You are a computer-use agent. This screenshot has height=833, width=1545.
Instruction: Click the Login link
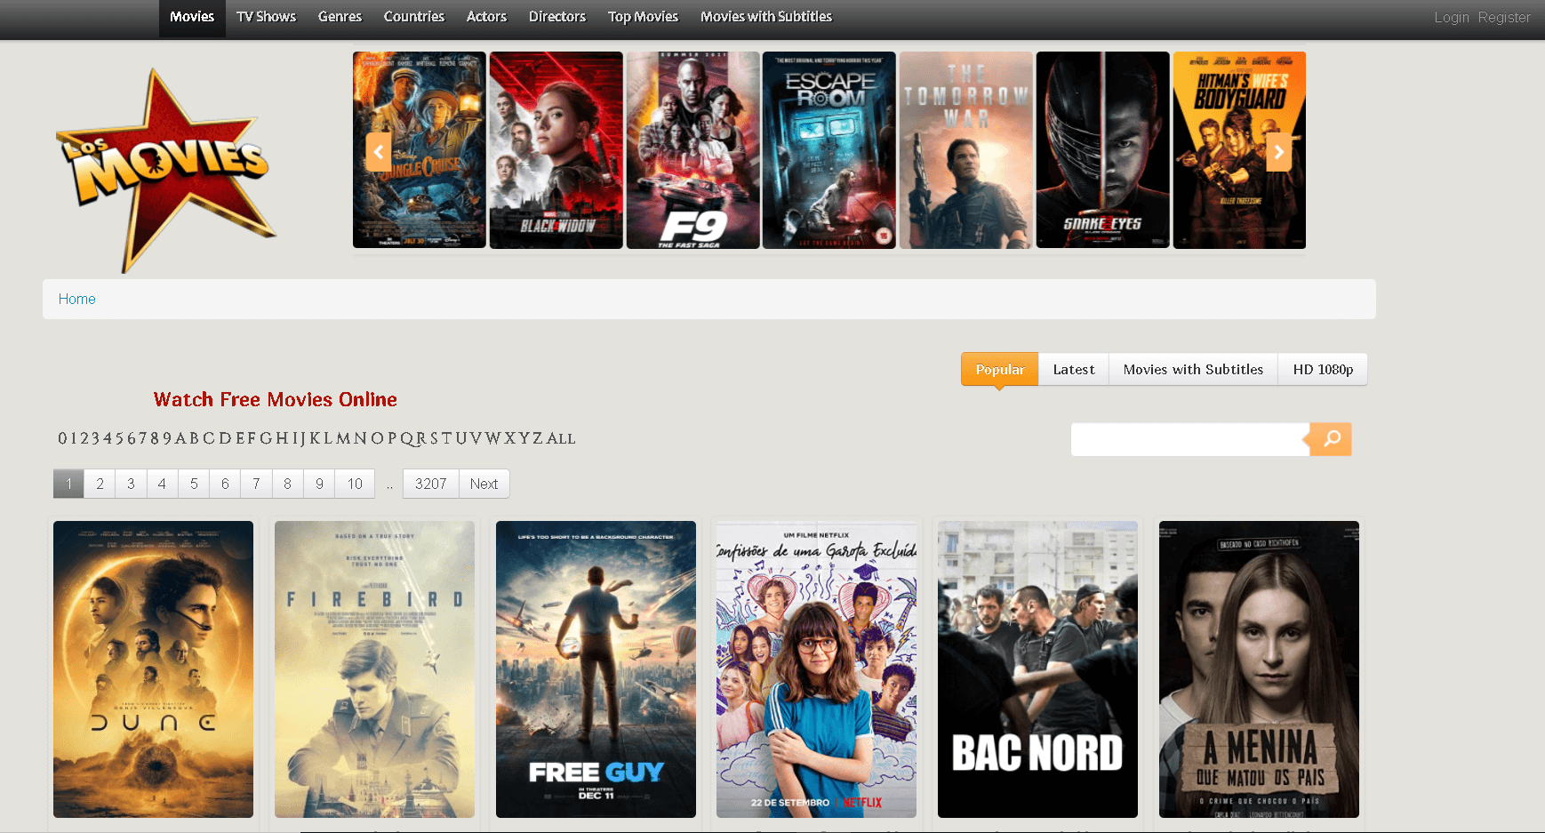tap(1452, 17)
